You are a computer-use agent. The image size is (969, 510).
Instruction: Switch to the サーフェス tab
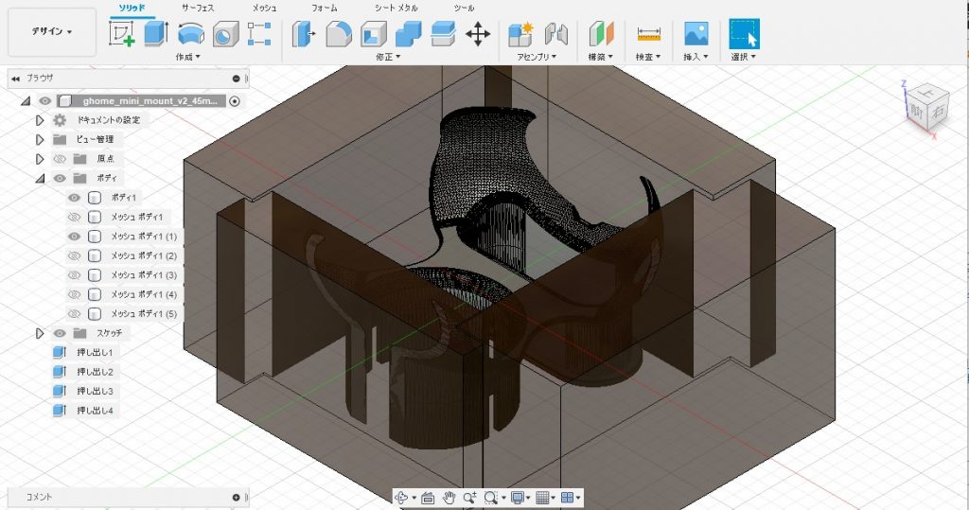[x=198, y=8]
